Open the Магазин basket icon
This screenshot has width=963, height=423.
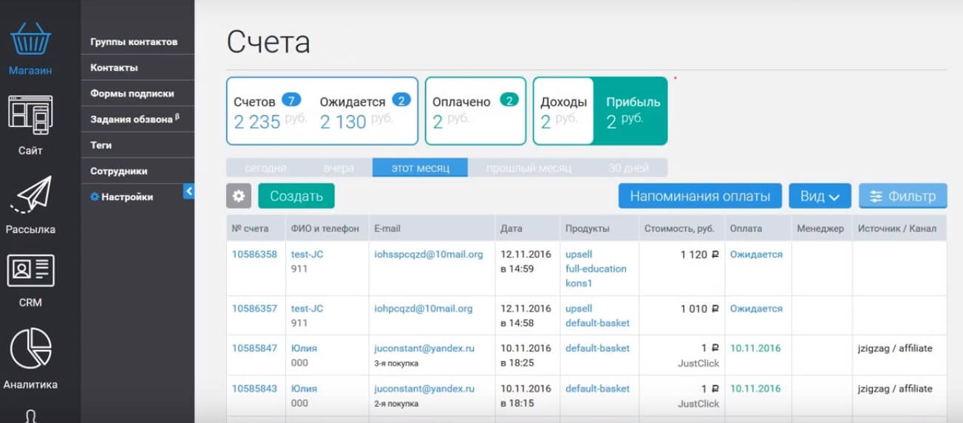coord(30,40)
